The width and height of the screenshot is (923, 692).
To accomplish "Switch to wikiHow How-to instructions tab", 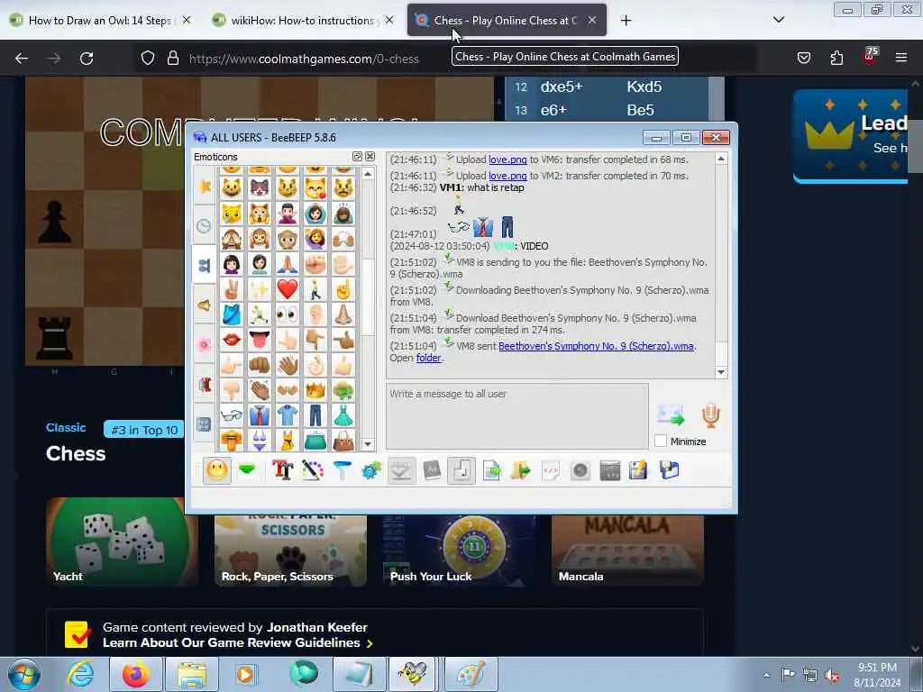I will point(303,20).
